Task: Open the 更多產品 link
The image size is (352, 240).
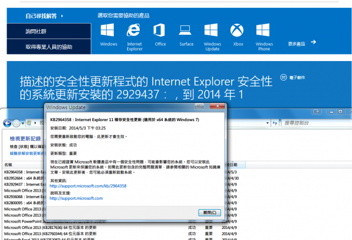Action: (296, 44)
